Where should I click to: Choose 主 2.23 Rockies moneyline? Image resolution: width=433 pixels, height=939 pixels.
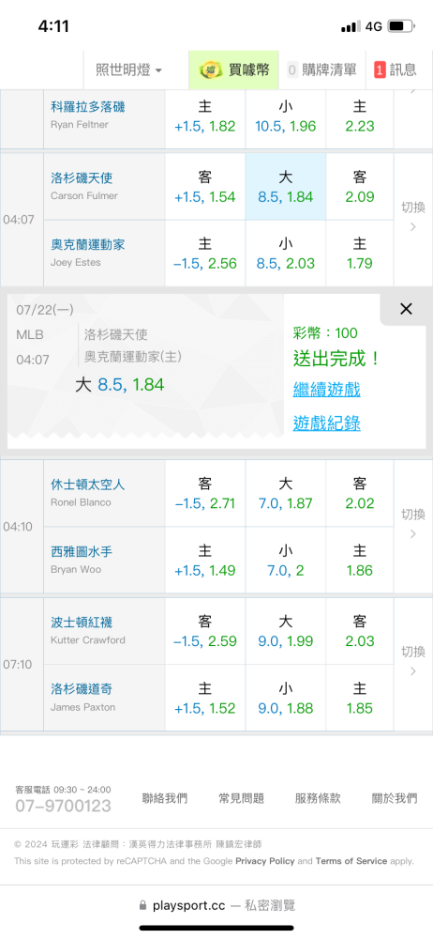[x=360, y=117]
